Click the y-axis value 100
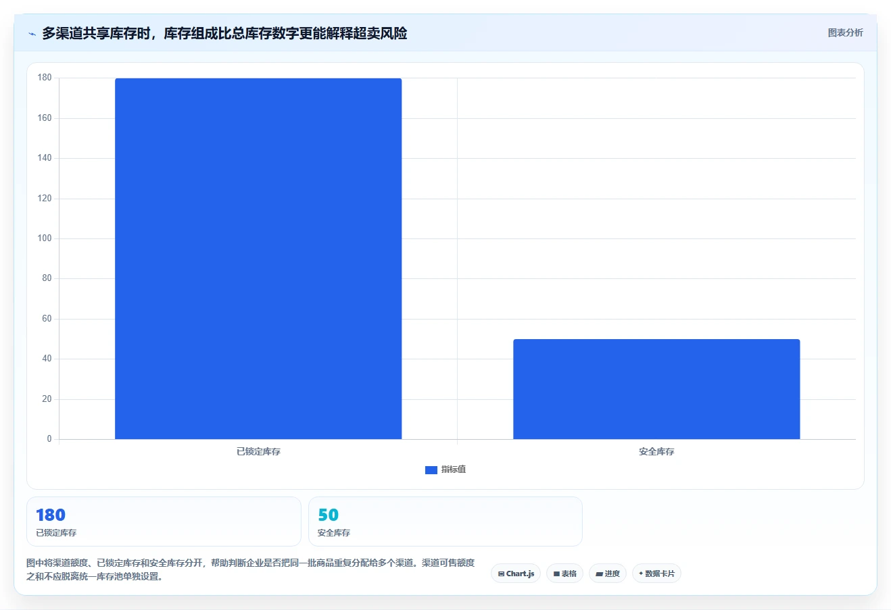Image resolution: width=891 pixels, height=610 pixels. pyautogui.click(x=45, y=238)
